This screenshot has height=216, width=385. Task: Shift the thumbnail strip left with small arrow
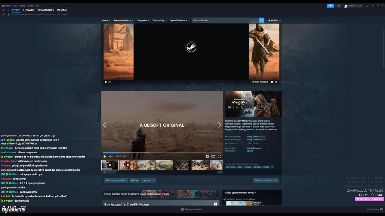[104, 172]
